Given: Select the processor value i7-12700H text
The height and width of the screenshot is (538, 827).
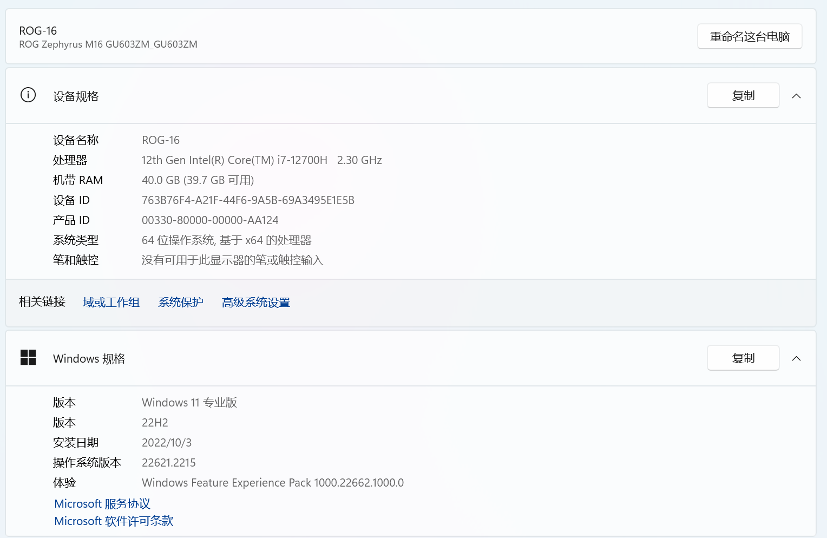Looking at the screenshot, I should click(262, 160).
